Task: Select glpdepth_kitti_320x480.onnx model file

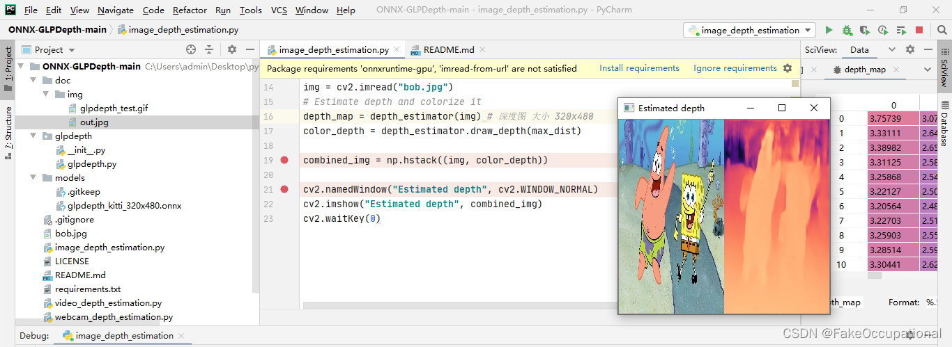Action: (125, 206)
